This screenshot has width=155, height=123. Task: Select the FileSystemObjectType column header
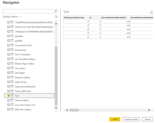point(76,17)
